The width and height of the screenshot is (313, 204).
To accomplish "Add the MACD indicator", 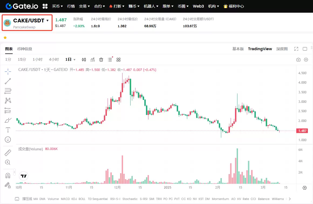I will coord(65,199).
